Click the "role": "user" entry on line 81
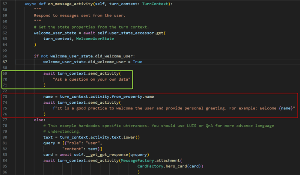Screen dimensions: 300x175 [83, 143]
